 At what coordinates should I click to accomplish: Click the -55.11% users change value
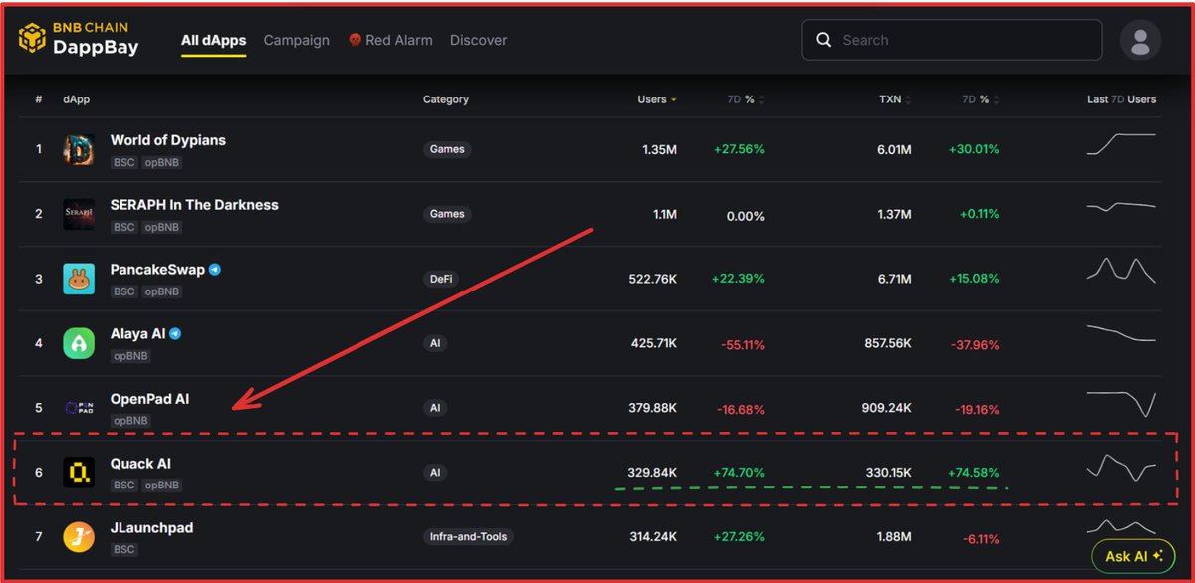coord(741,344)
